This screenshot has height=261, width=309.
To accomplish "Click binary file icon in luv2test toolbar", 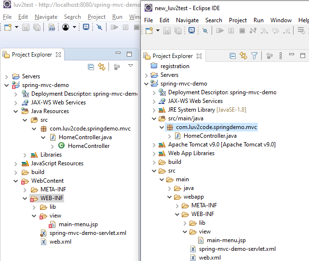I will point(52,27).
